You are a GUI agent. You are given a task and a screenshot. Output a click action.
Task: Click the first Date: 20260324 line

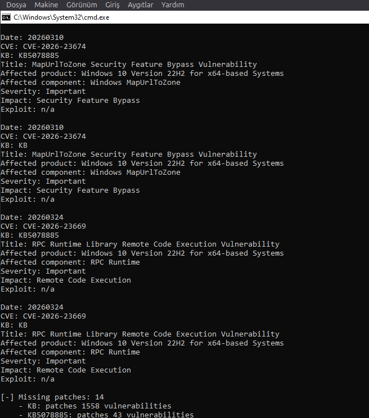pyautogui.click(x=32, y=217)
